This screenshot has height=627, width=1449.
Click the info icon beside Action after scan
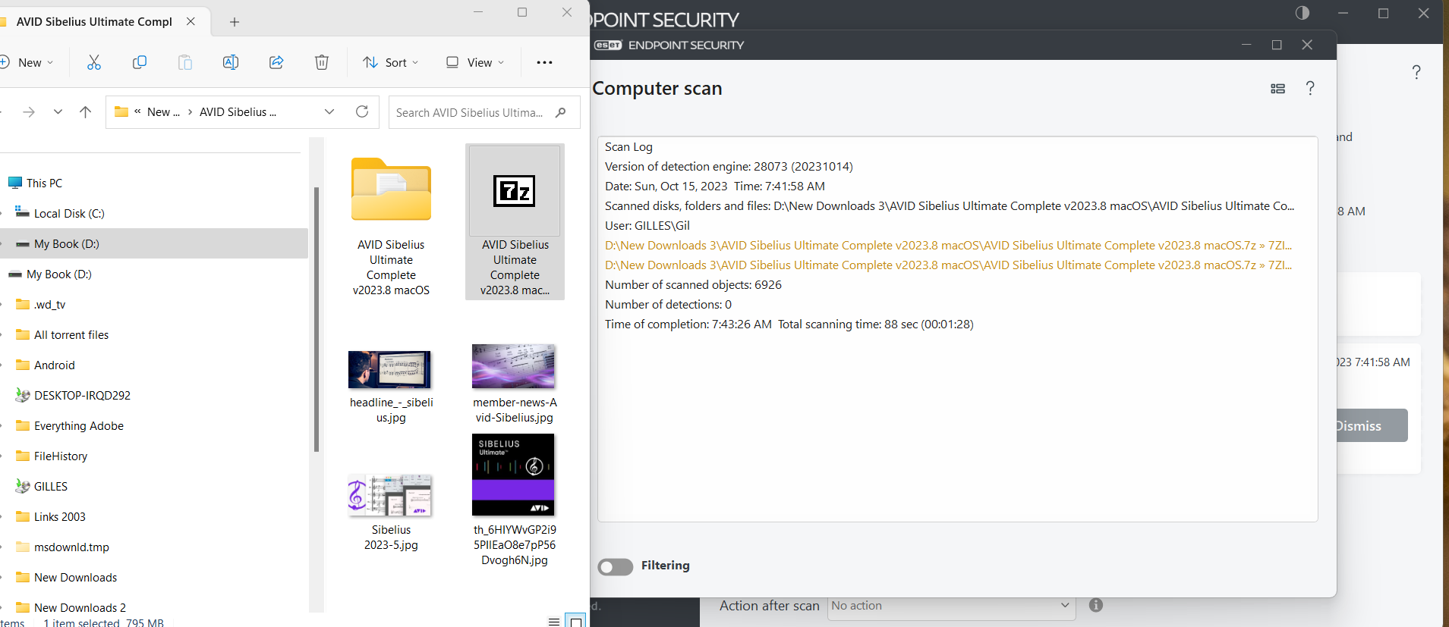tap(1095, 605)
